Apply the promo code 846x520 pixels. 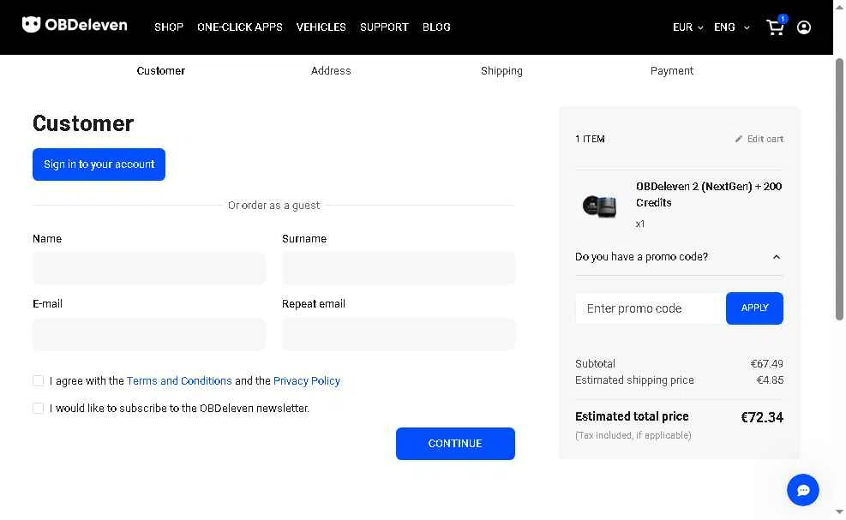pos(754,308)
